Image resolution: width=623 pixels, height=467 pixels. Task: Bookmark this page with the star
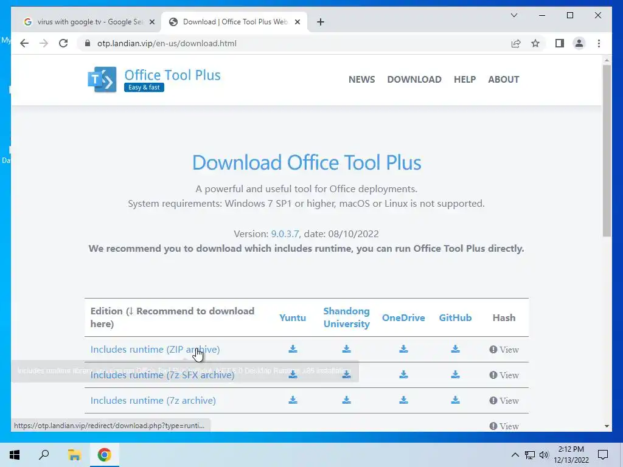pyautogui.click(x=535, y=43)
